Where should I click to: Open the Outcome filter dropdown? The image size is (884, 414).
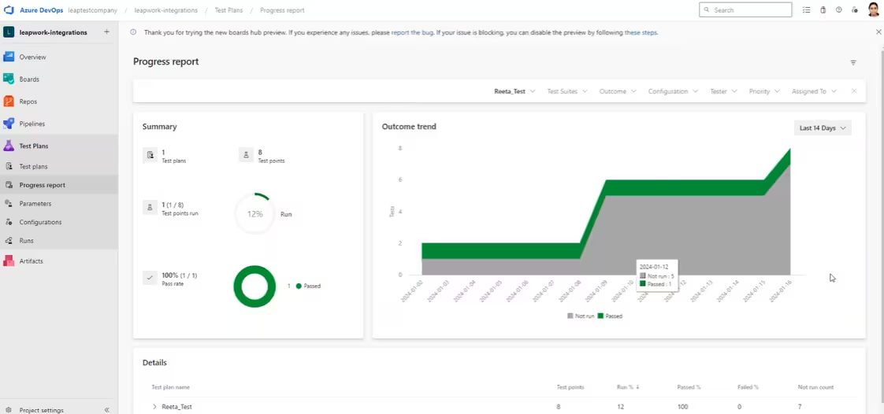[x=618, y=91]
